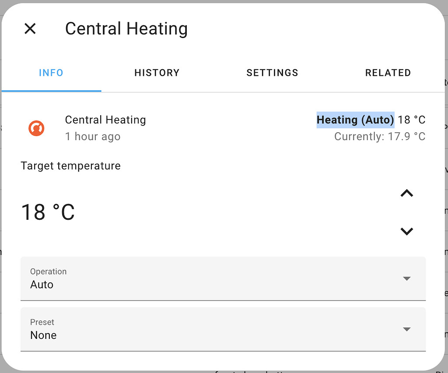Close the Central Heating dialog

[30, 28]
